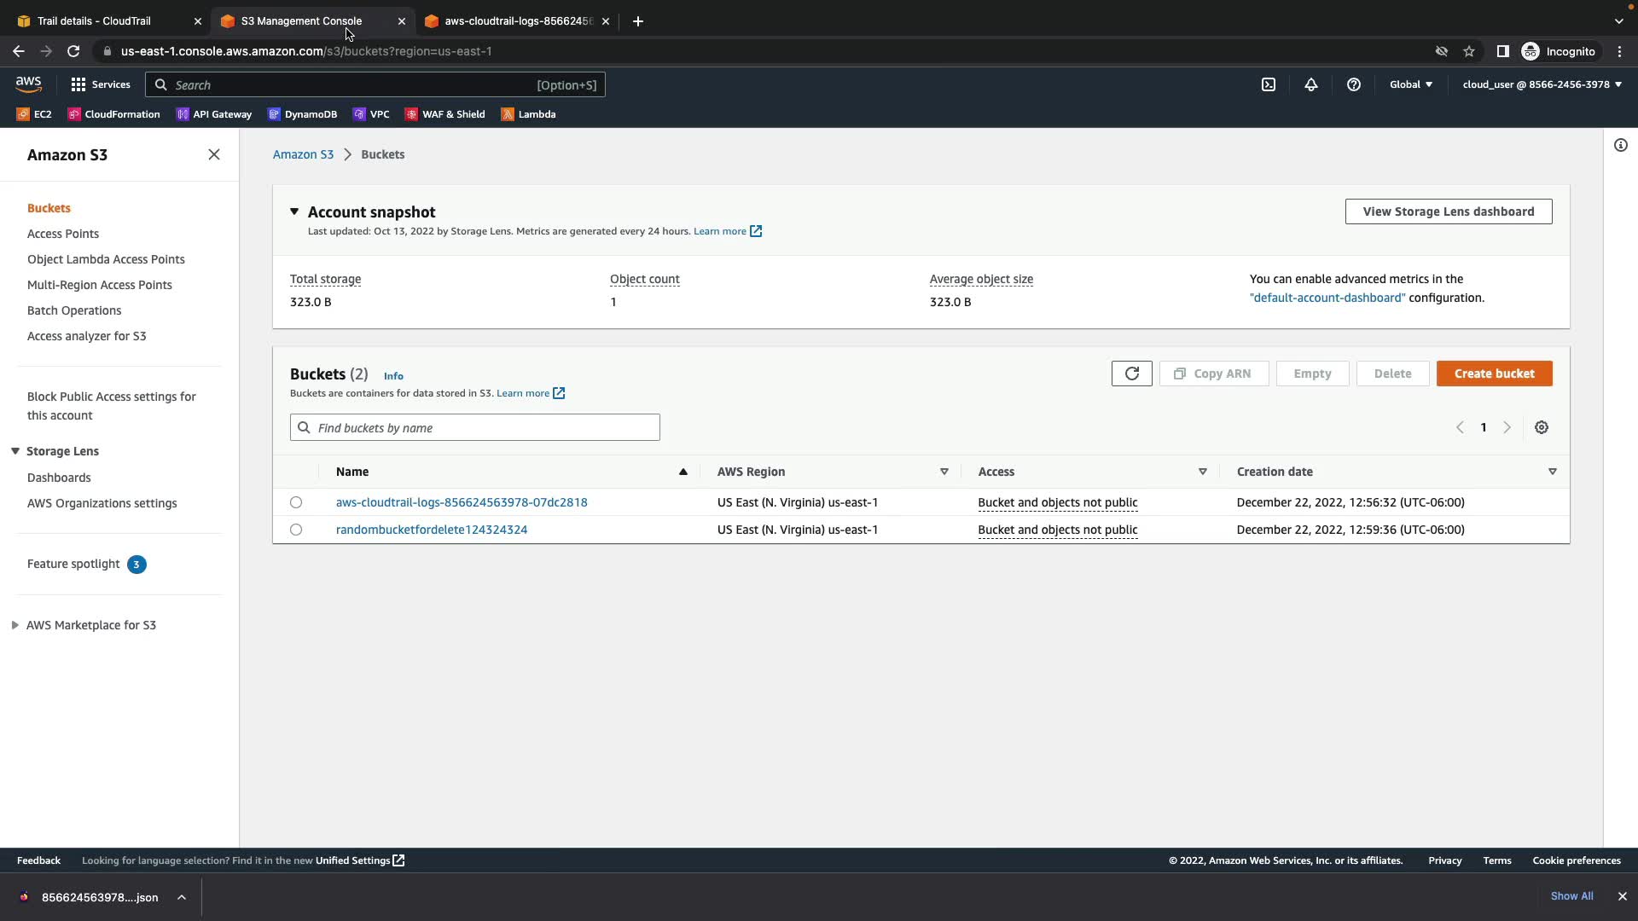Expand AWS Marketplace for S3
1638x921 pixels.
tap(15, 625)
